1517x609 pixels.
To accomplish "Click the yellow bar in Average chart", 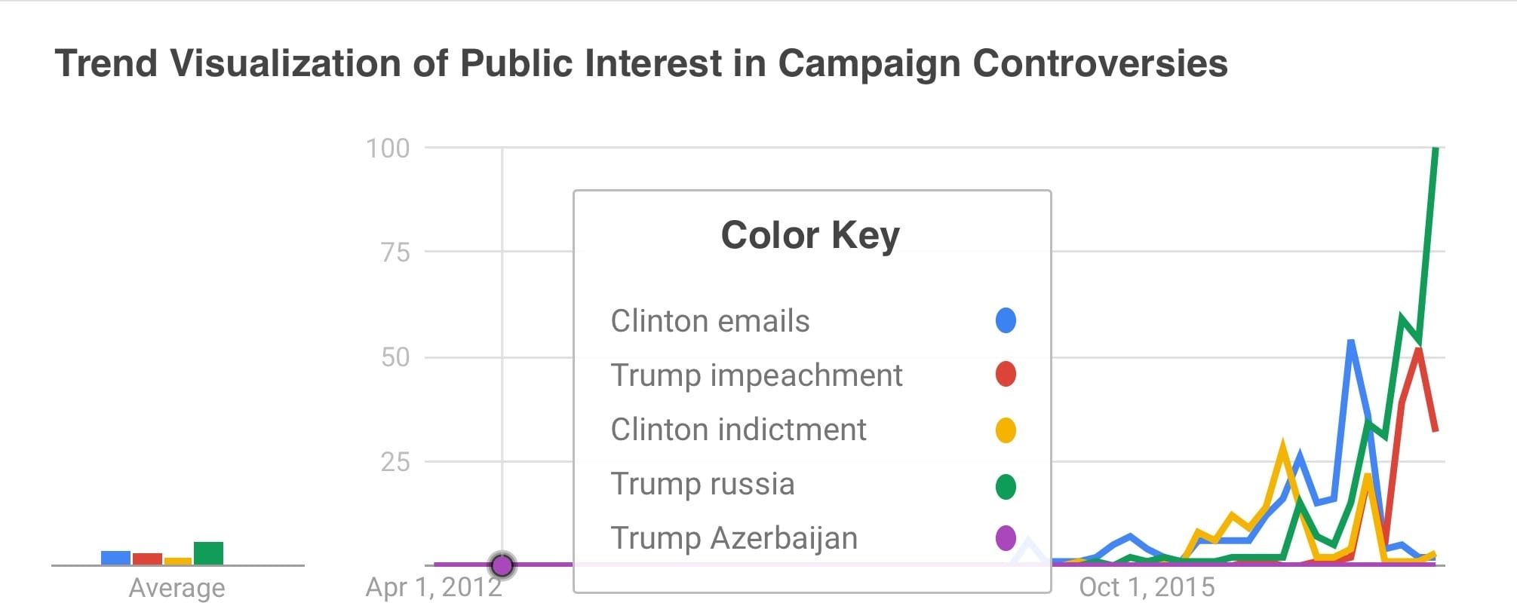I will (178, 561).
